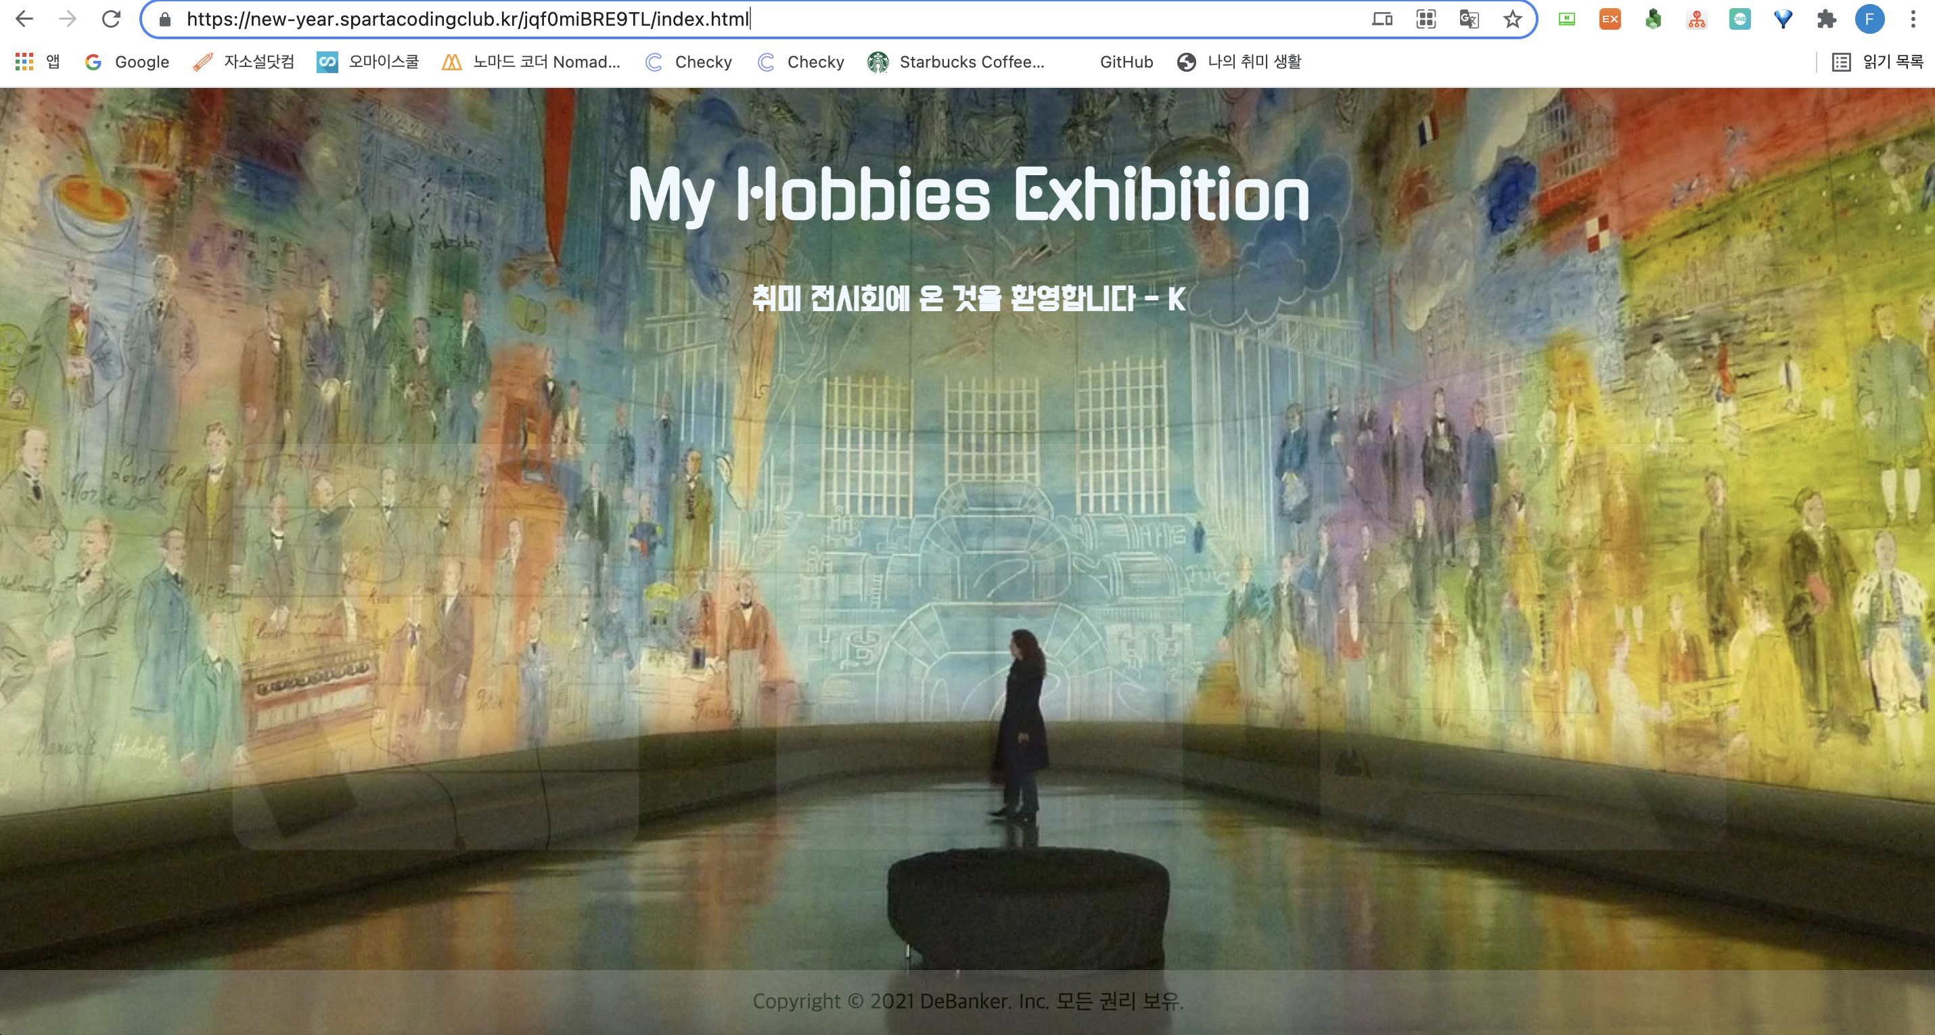View site security lock info
Image resolution: width=1935 pixels, height=1035 pixels.
[x=165, y=20]
